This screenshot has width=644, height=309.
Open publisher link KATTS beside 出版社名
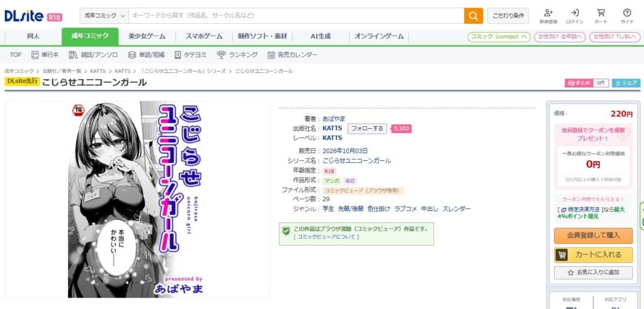pos(332,128)
